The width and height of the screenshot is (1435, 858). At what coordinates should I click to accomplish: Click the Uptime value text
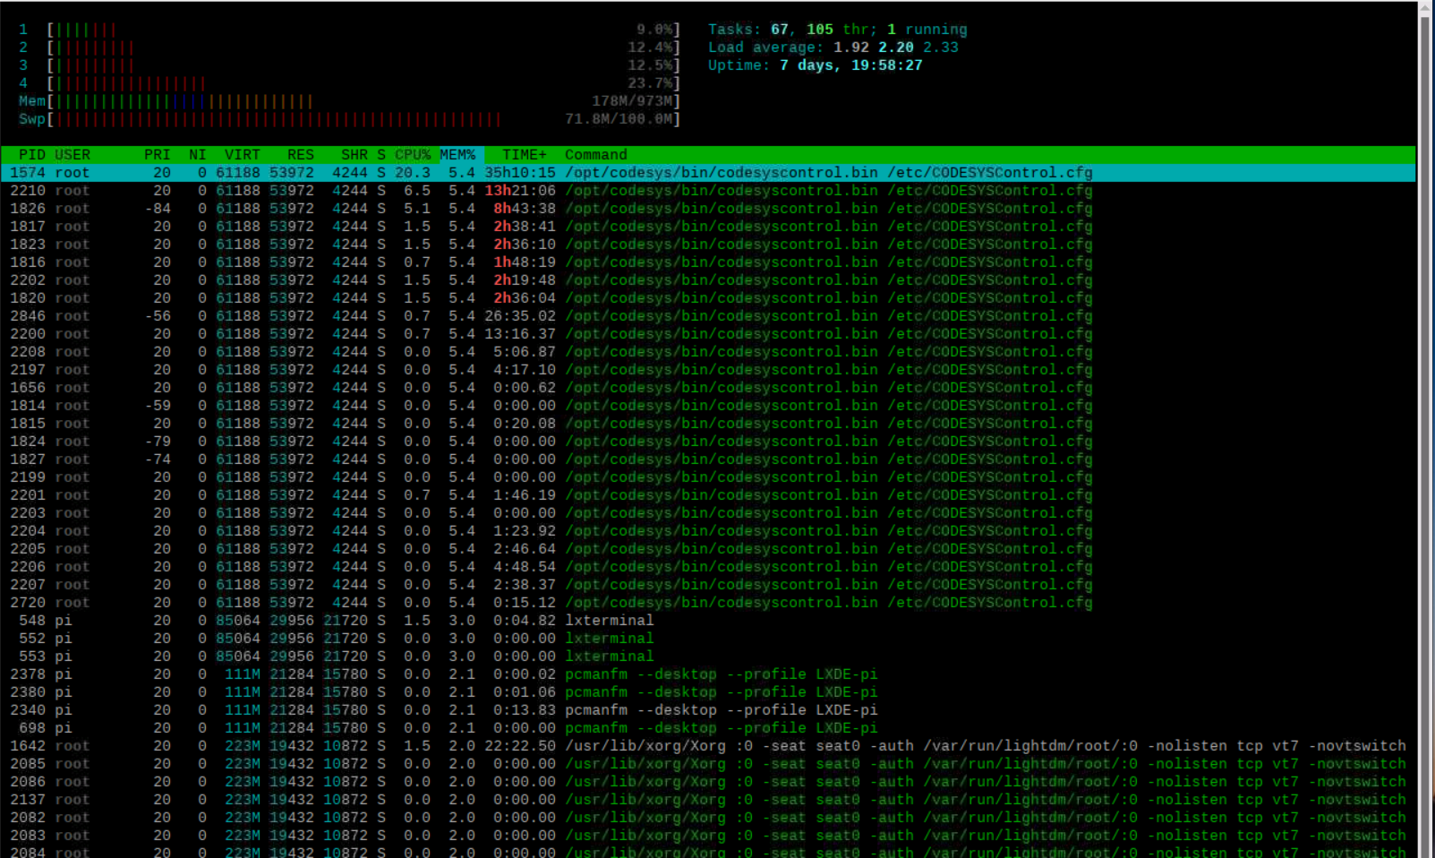tap(851, 65)
